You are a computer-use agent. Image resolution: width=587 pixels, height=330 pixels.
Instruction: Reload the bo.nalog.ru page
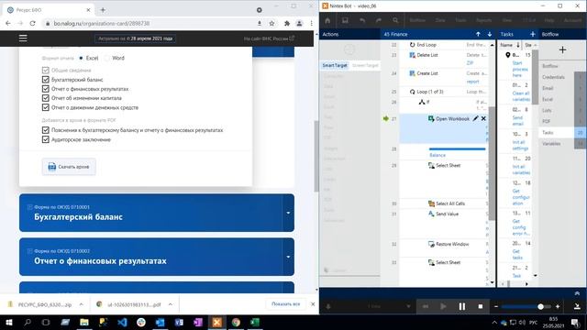click(33, 23)
